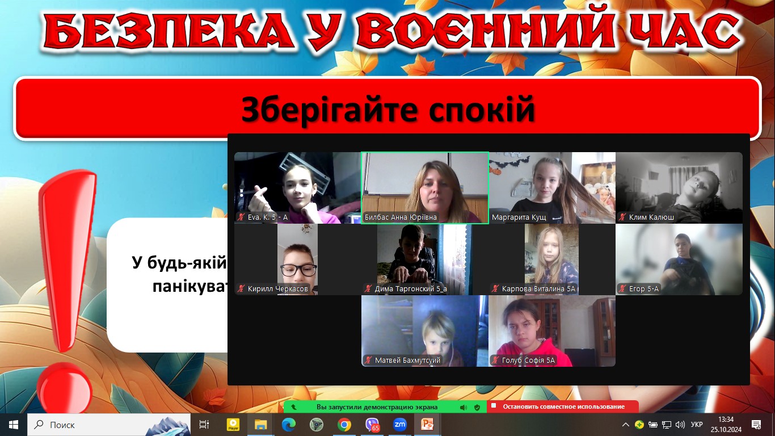
Task: Select Матвей Бахмутсуий's video tile
Action: click(425, 331)
